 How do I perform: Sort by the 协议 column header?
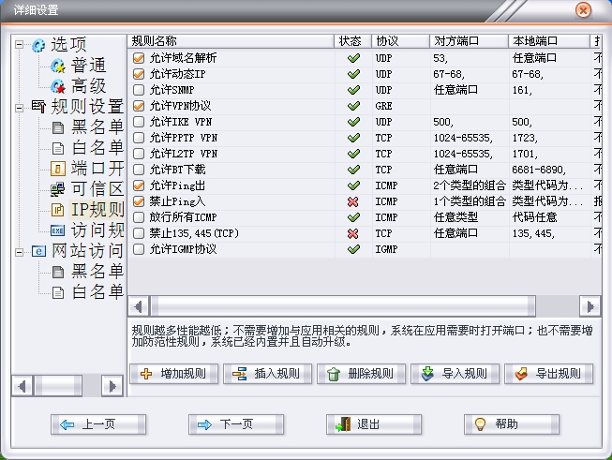coord(400,41)
